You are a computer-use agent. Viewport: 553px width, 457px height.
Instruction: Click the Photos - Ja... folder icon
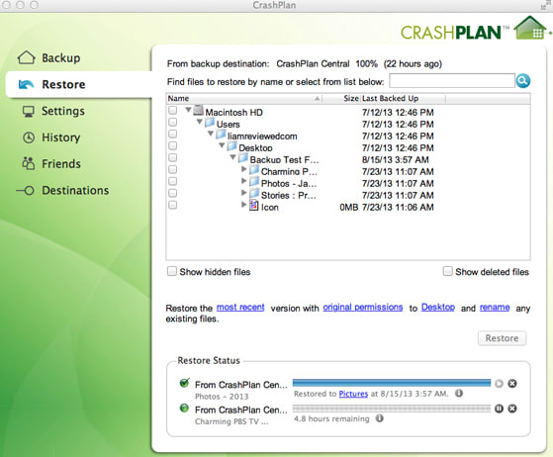click(254, 182)
